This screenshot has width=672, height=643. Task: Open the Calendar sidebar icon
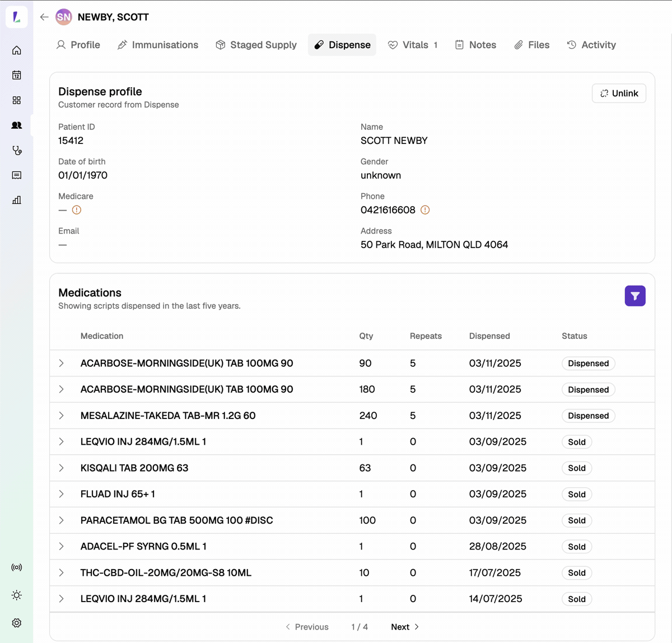coord(17,75)
